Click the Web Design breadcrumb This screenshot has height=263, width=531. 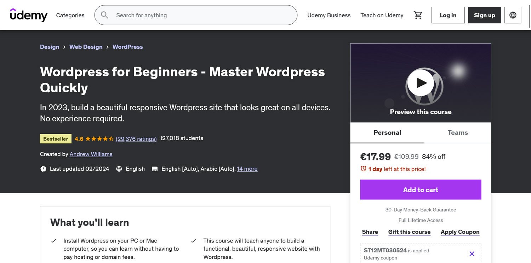(x=86, y=47)
